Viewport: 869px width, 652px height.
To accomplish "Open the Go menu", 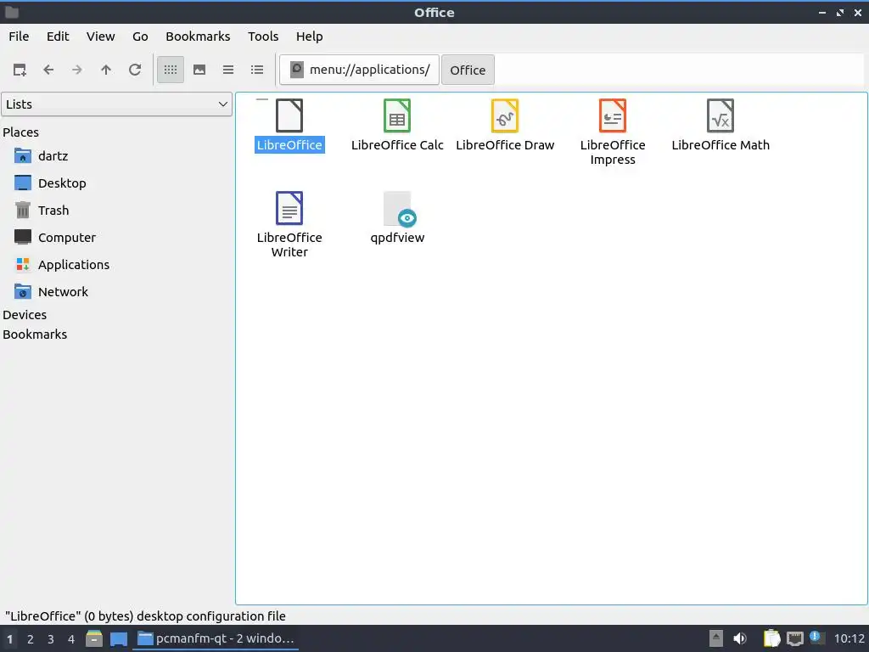I will click(x=140, y=37).
